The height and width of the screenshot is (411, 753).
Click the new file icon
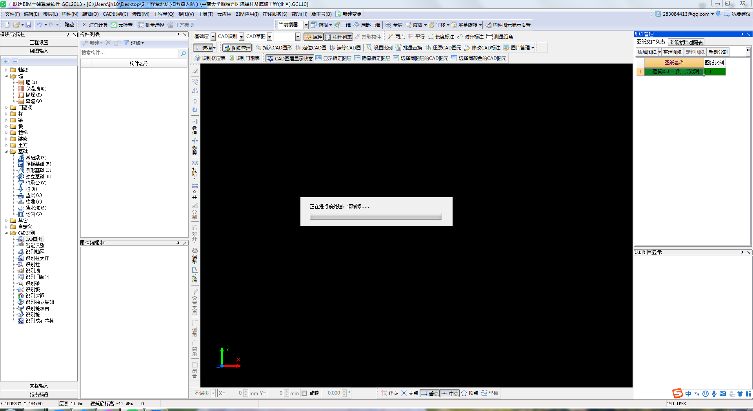click(7, 25)
